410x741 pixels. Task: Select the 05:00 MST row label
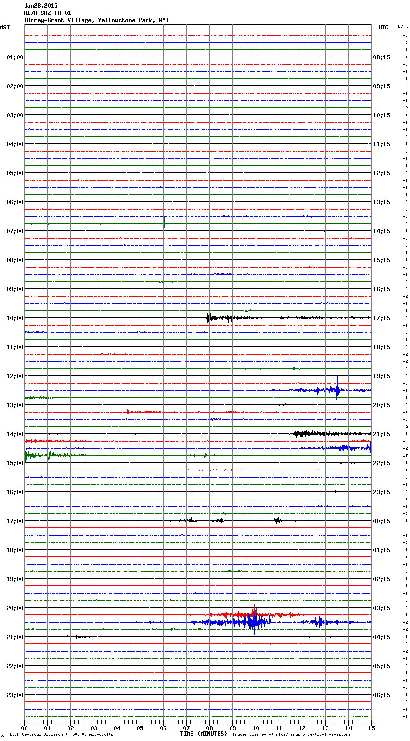(x=15, y=173)
